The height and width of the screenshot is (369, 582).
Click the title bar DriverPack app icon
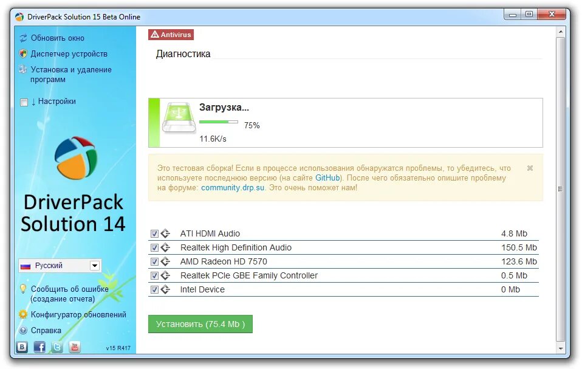tap(19, 16)
